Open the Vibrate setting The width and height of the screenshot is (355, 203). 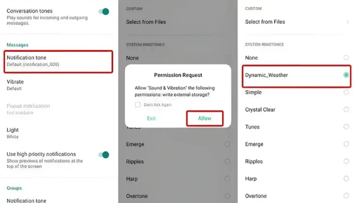point(15,84)
